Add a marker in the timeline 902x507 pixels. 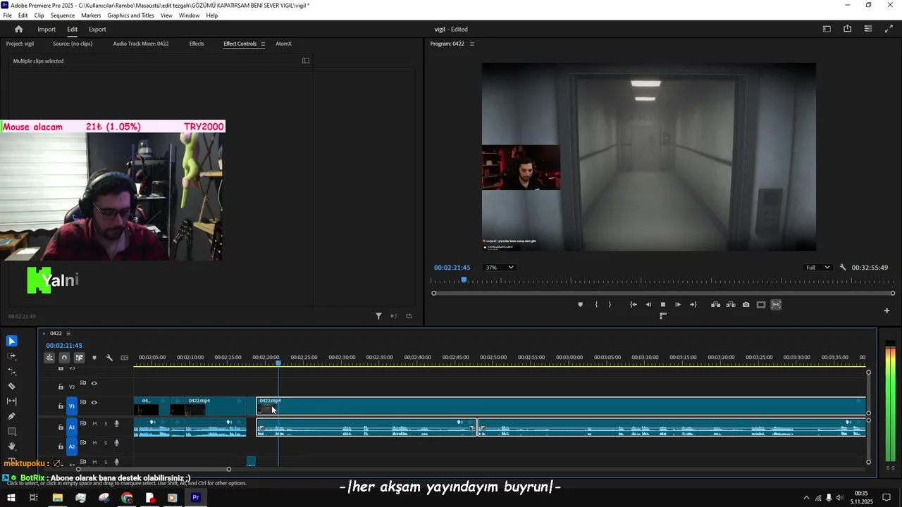(94, 358)
